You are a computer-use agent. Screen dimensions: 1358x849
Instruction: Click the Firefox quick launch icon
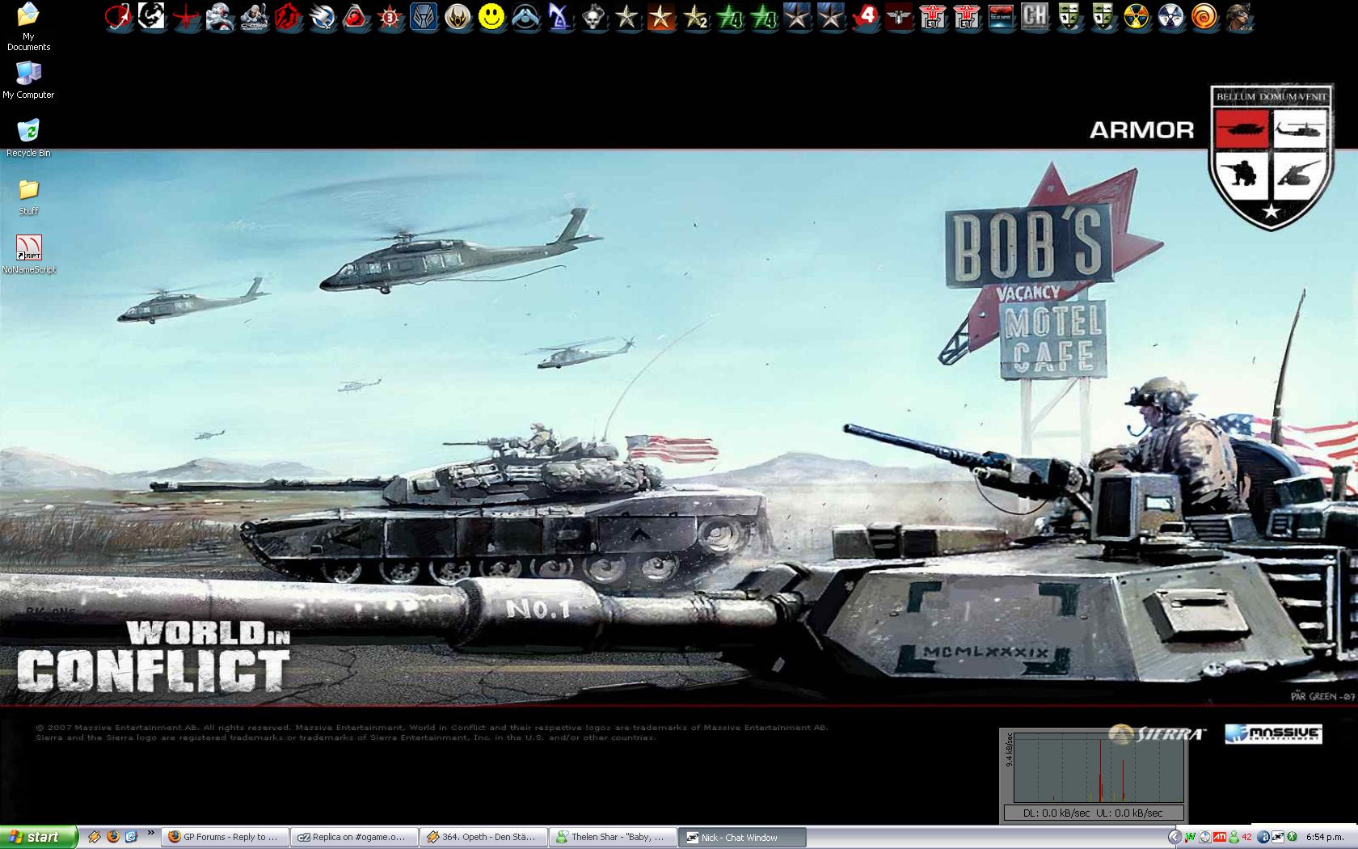pos(112,837)
